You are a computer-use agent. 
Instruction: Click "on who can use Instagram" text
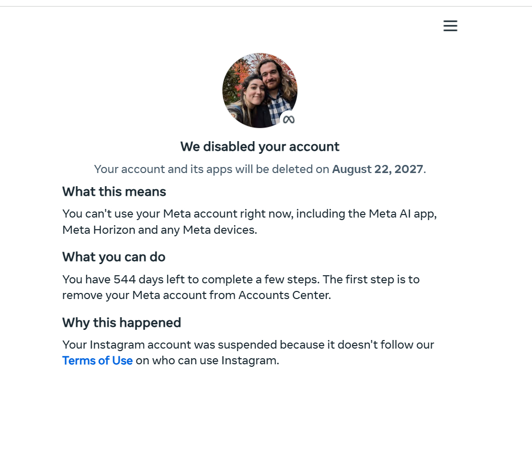click(207, 361)
